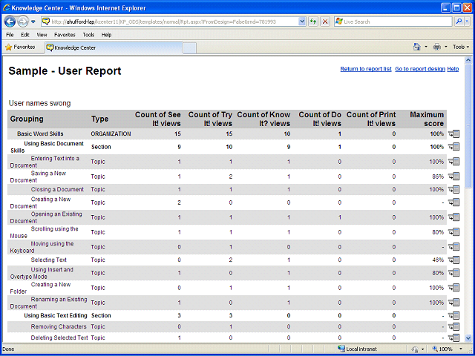The image size is (475, 356).
Task: Click the Live Search input box
Action: point(393,22)
